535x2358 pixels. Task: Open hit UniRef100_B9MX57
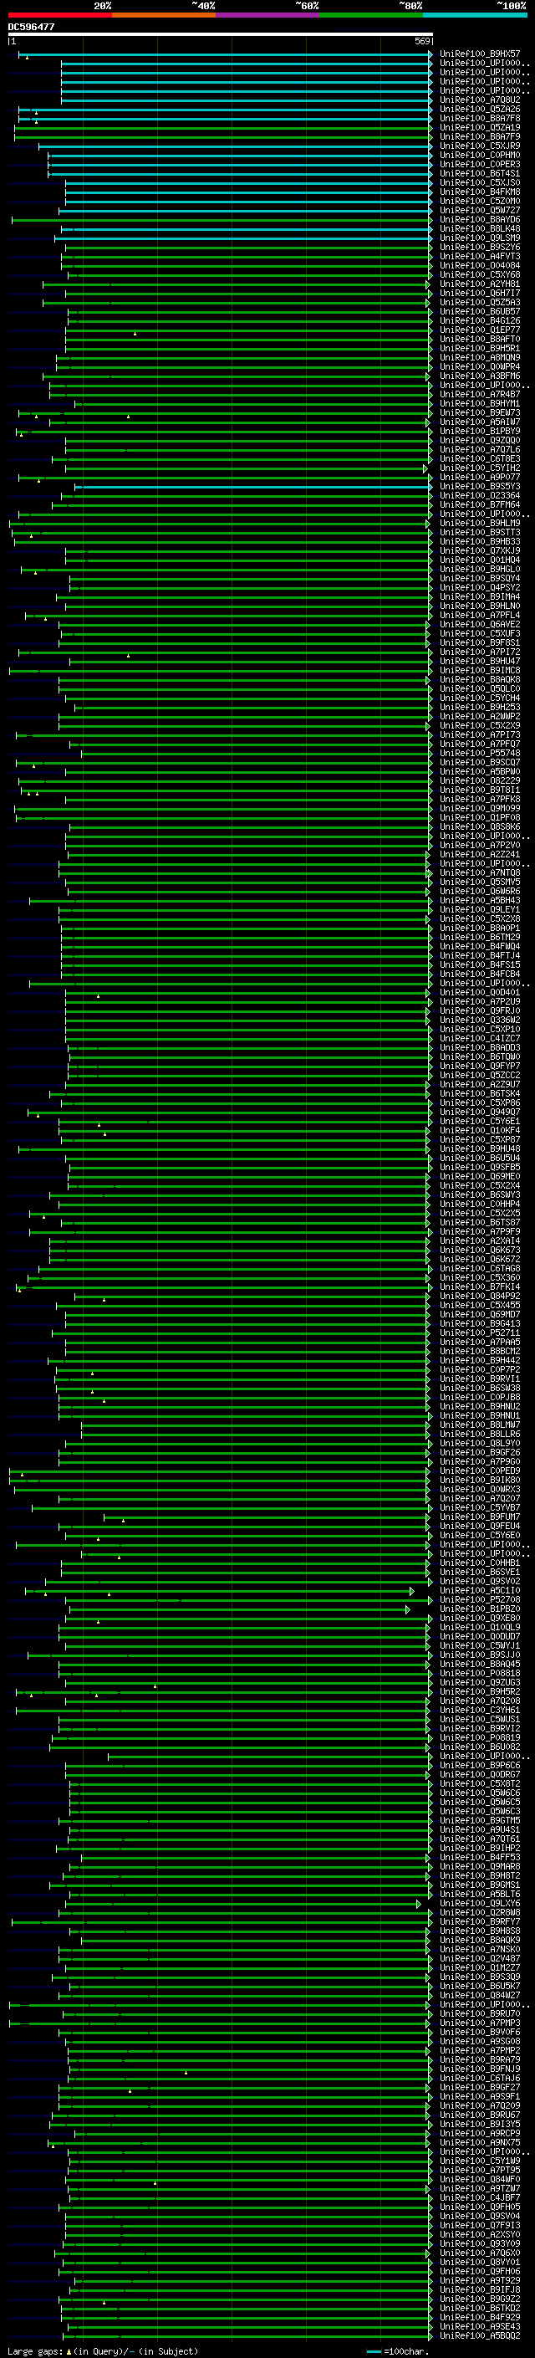480,54
